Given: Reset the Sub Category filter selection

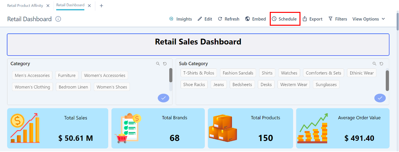Looking at the screenshot, I should pos(382,64).
